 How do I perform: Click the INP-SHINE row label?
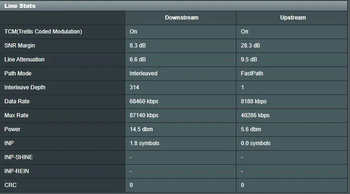19,157
